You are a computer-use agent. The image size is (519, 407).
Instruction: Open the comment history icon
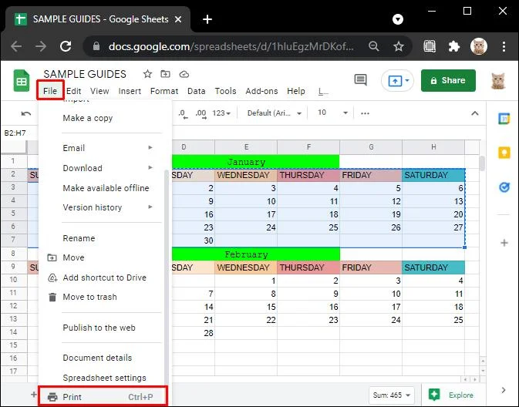click(x=360, y=79)
